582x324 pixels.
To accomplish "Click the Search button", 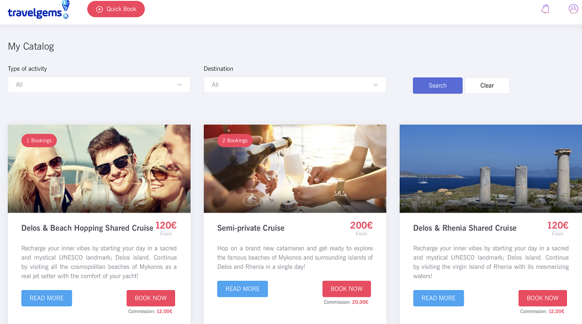I will pyautogui.click(x=437, y=86).
